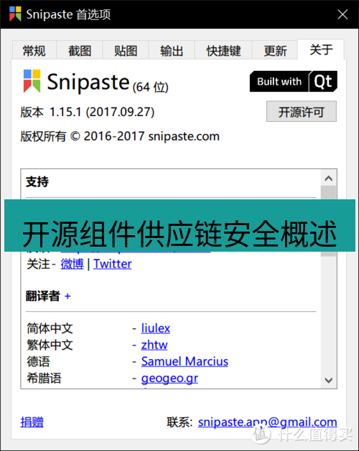Click the 翻译者 heading text

pos(43,296)
